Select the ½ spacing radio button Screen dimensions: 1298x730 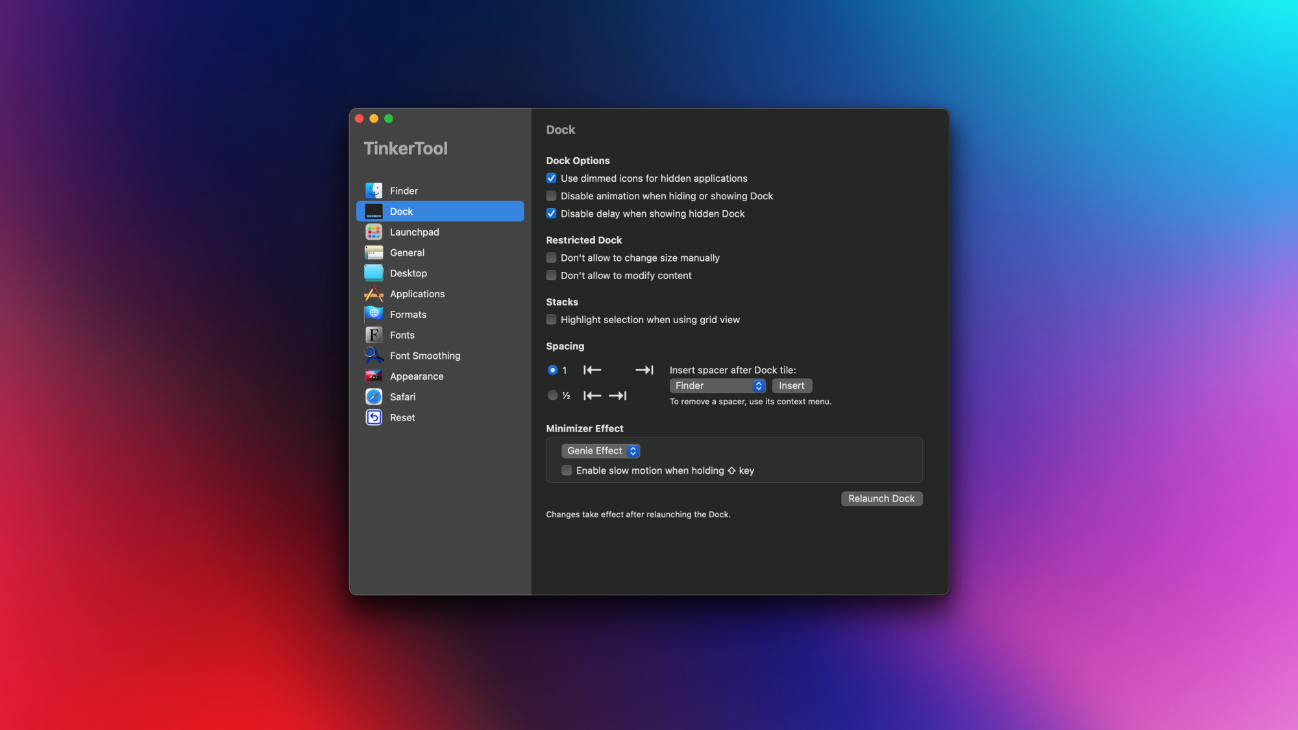tap(552, 395)
